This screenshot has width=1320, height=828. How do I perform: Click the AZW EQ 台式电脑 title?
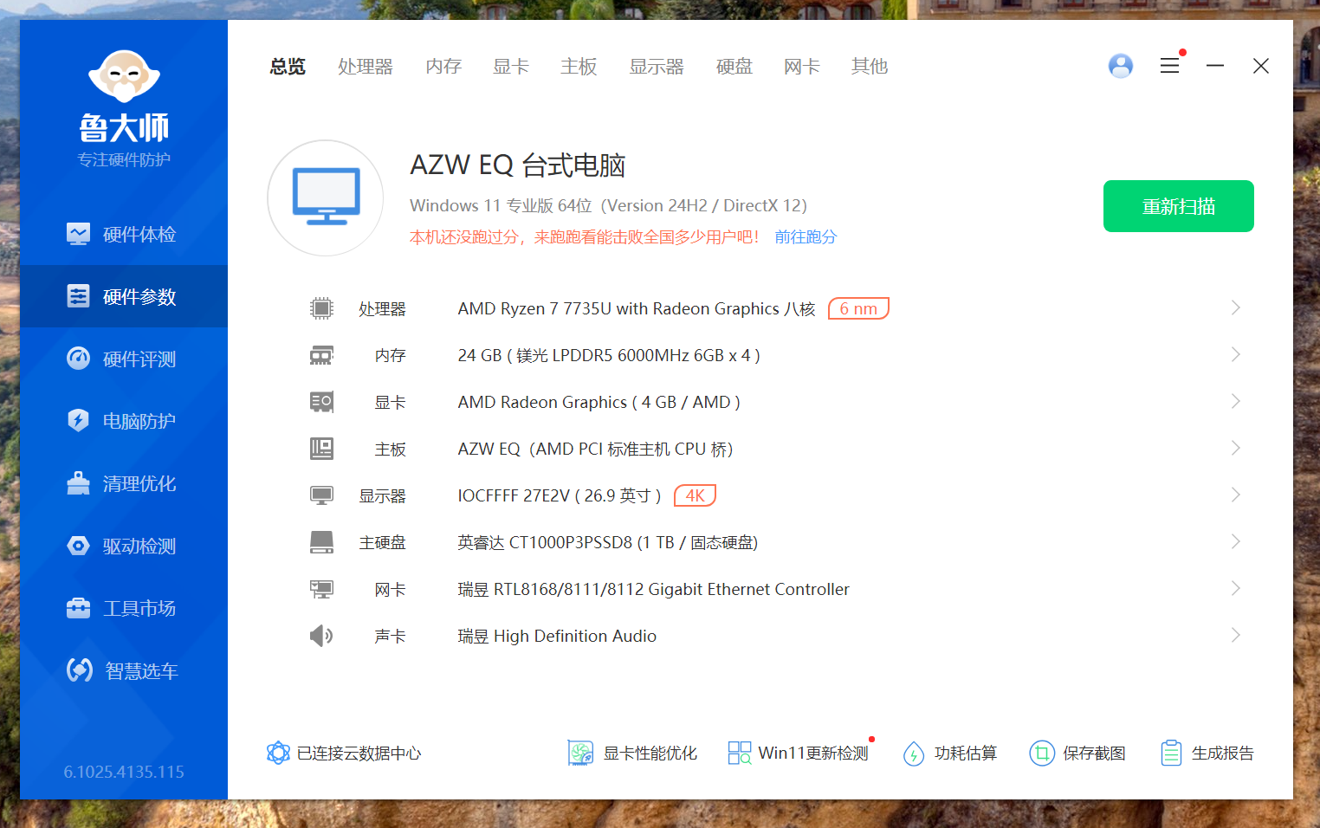(x=518, y=165)
